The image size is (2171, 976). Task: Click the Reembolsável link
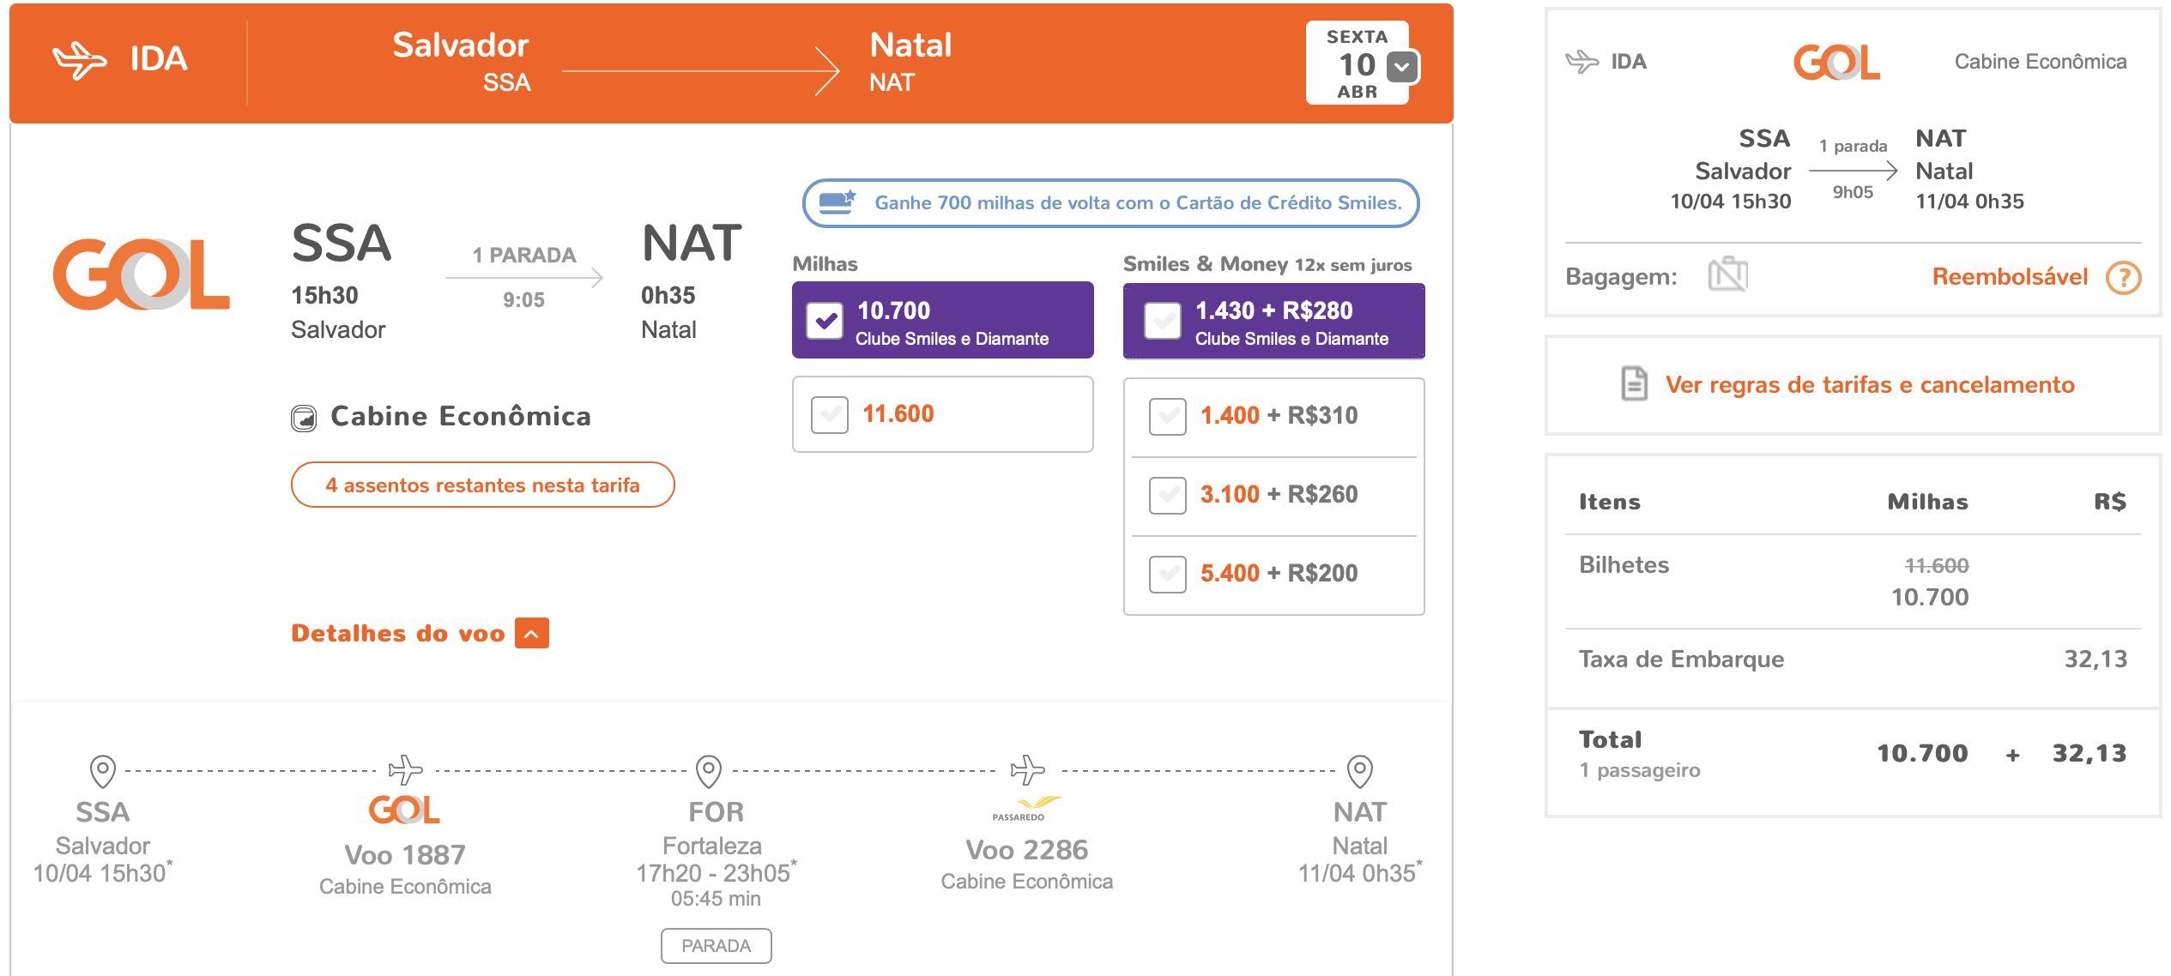pyautogui.click(x=2010, y=276)
